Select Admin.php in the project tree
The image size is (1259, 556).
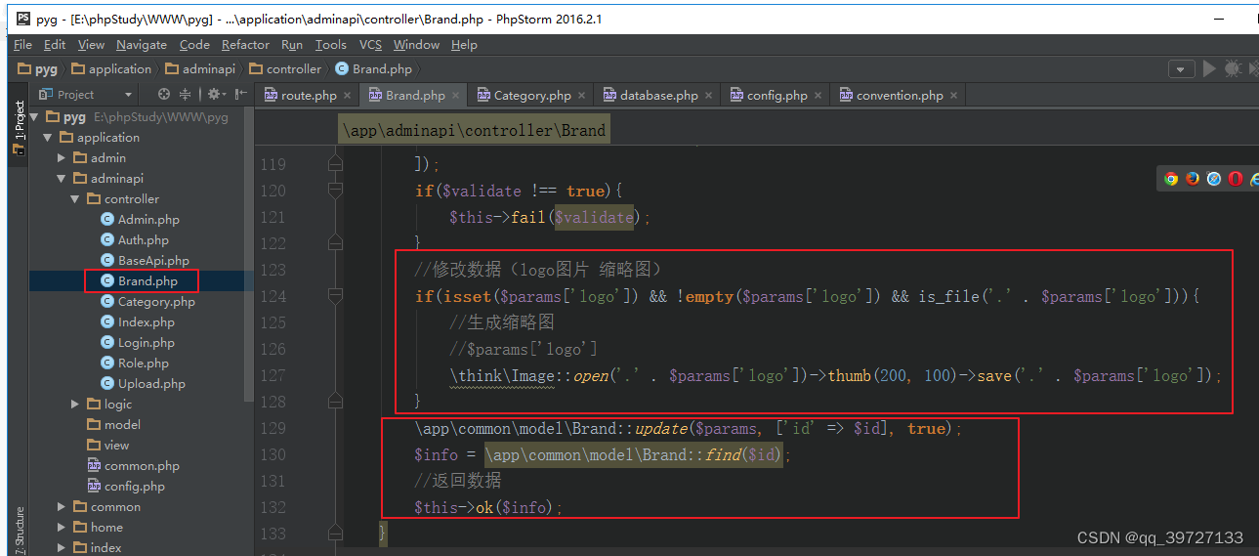tap(140, 220)
